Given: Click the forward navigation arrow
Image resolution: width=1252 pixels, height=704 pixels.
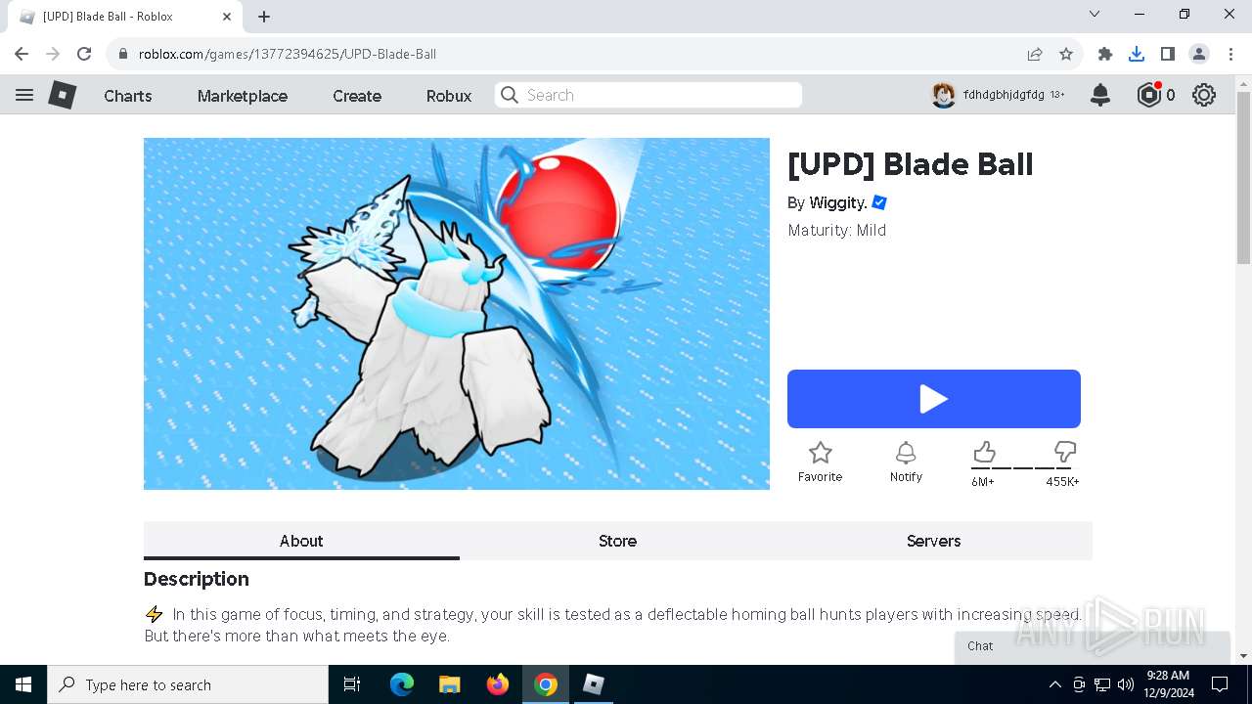Looking at the screenshot, I should 53,54.
